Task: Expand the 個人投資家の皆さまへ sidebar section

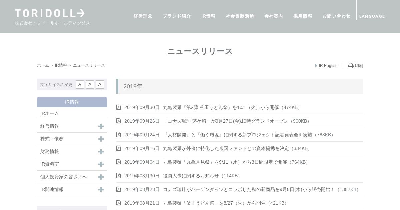Action: [101, 177]
